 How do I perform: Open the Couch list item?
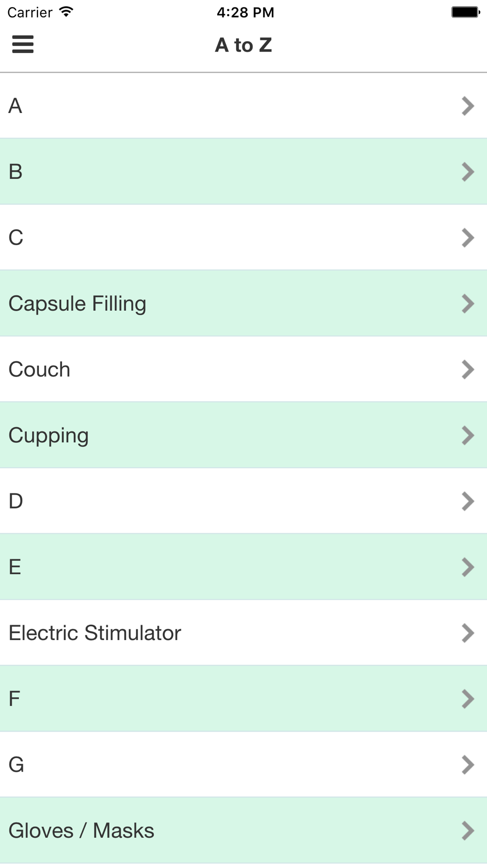coord(243,369)
